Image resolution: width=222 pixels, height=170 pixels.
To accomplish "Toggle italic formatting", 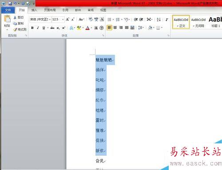I will point(38,28).
